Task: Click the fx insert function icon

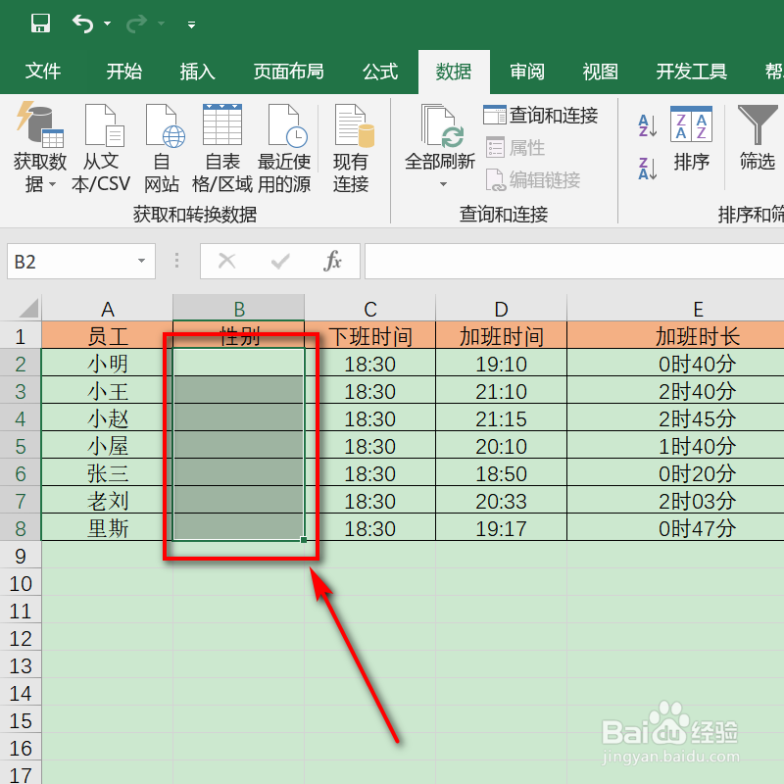Action: [x=332, y=262]
